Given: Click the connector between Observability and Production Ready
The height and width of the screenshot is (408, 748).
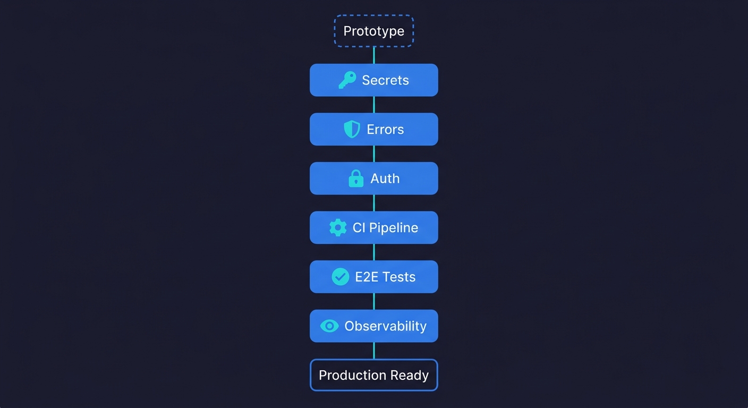Looking at the screenshot, I should coord(374,351).
